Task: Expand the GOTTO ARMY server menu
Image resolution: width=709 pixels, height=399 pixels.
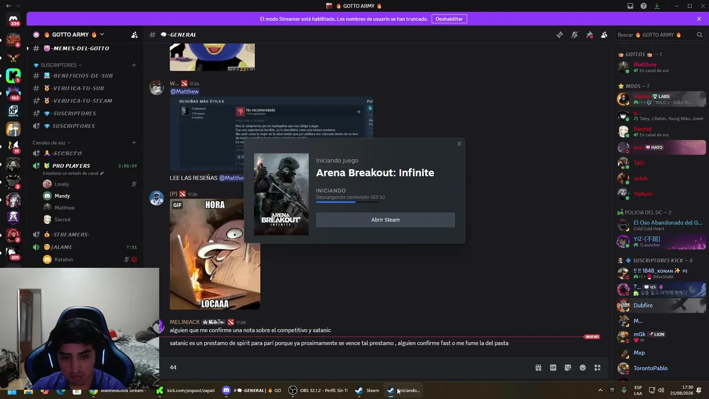Action: click(x=74, y=34)
